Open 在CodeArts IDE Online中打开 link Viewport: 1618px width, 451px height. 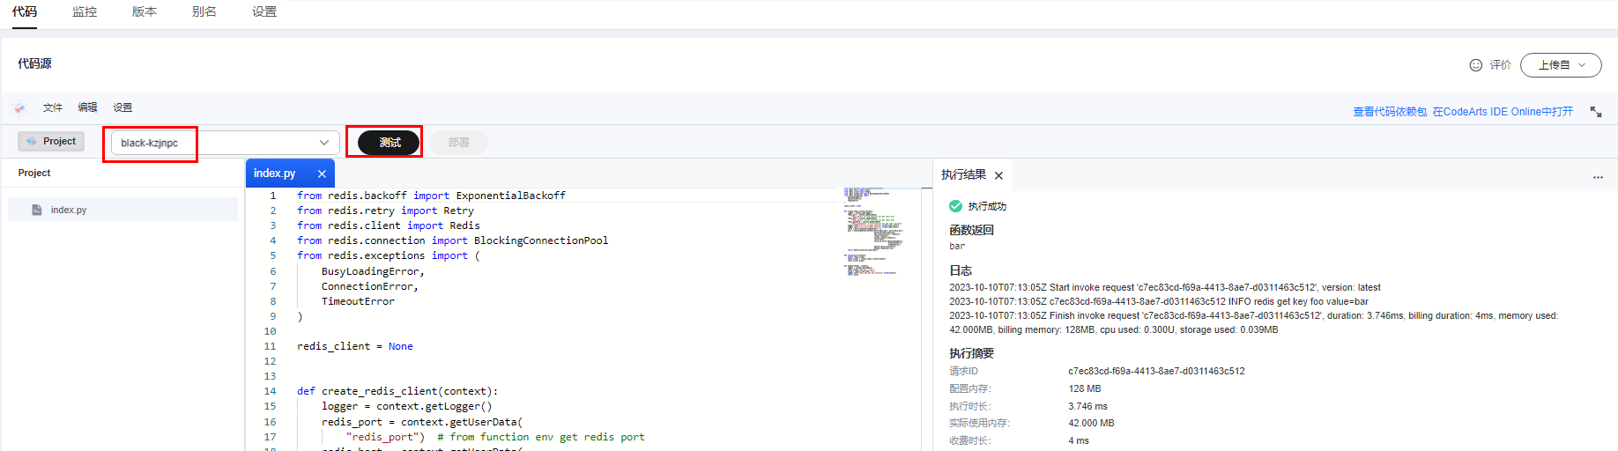click(x=1502, y=112)
